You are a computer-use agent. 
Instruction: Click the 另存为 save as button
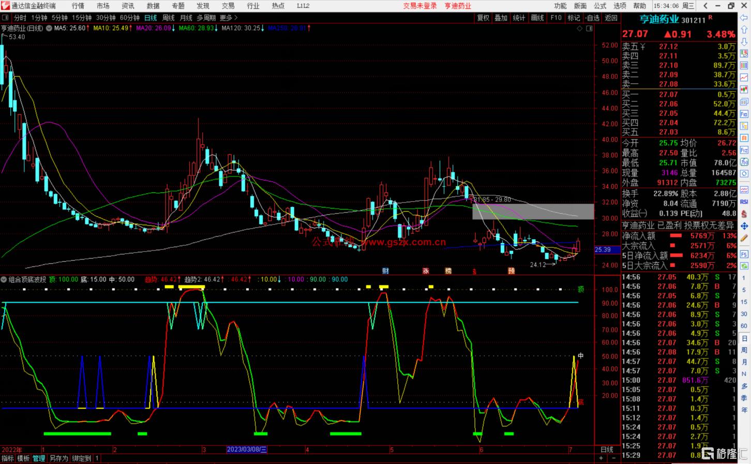58,458
